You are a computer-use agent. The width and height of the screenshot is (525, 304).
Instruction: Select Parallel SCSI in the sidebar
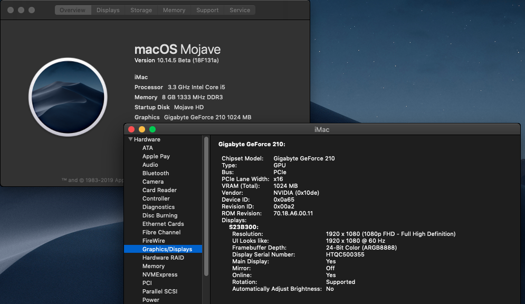160,291
